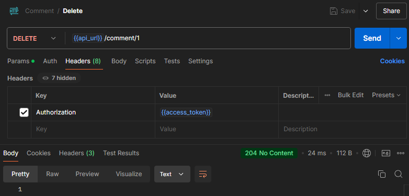Click the Description column header
The width and height of the screenshot is (409, 196).
point(299,96)
